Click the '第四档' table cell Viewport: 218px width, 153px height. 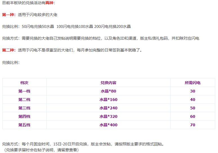click(x=24, y=116)
